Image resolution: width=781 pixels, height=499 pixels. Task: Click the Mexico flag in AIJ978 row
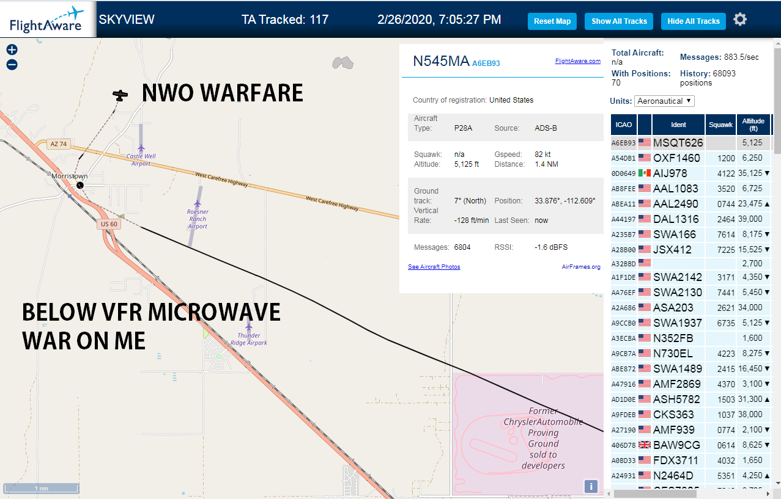[x=645, y=173]
